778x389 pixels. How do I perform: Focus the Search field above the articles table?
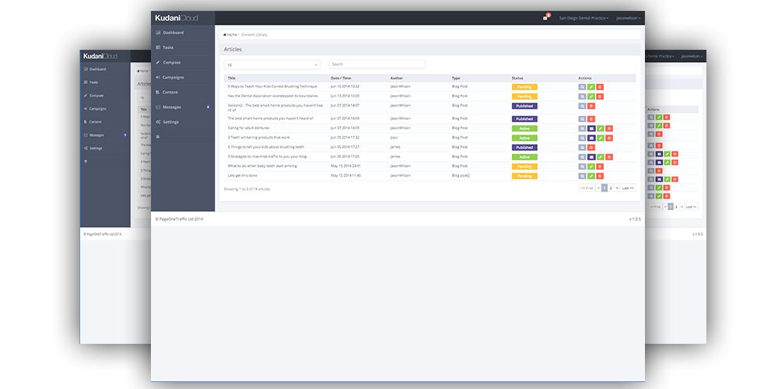pyautogui.click(x=377, y=65)
